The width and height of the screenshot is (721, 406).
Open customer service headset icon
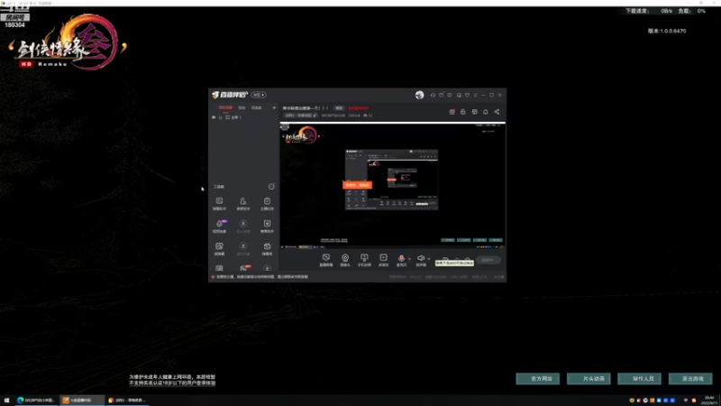(433, 95)
